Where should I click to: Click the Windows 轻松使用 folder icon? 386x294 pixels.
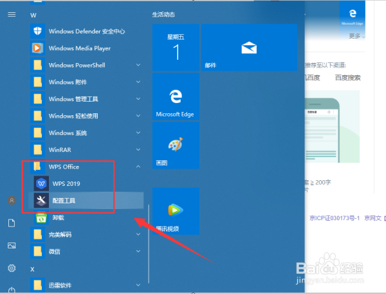(x=38, y=116)
